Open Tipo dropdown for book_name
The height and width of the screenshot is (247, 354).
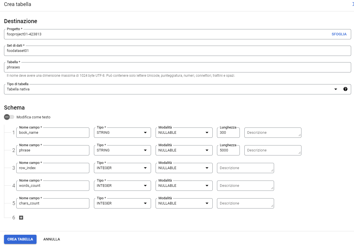tap(122, 133)
